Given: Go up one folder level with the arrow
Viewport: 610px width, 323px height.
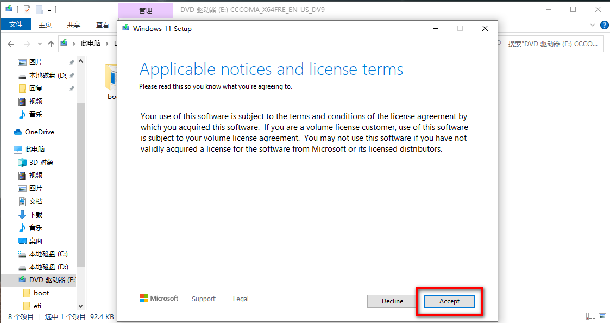Looking at the screenshot, I should click(51, 44).
